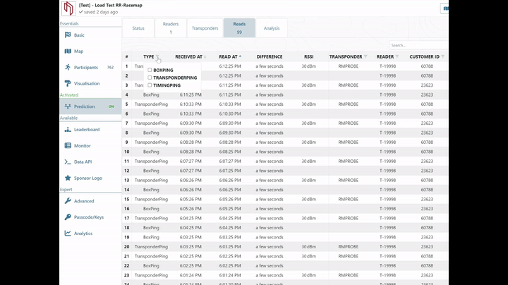Check the BOXPING filter checkbox

coord(150,71)
